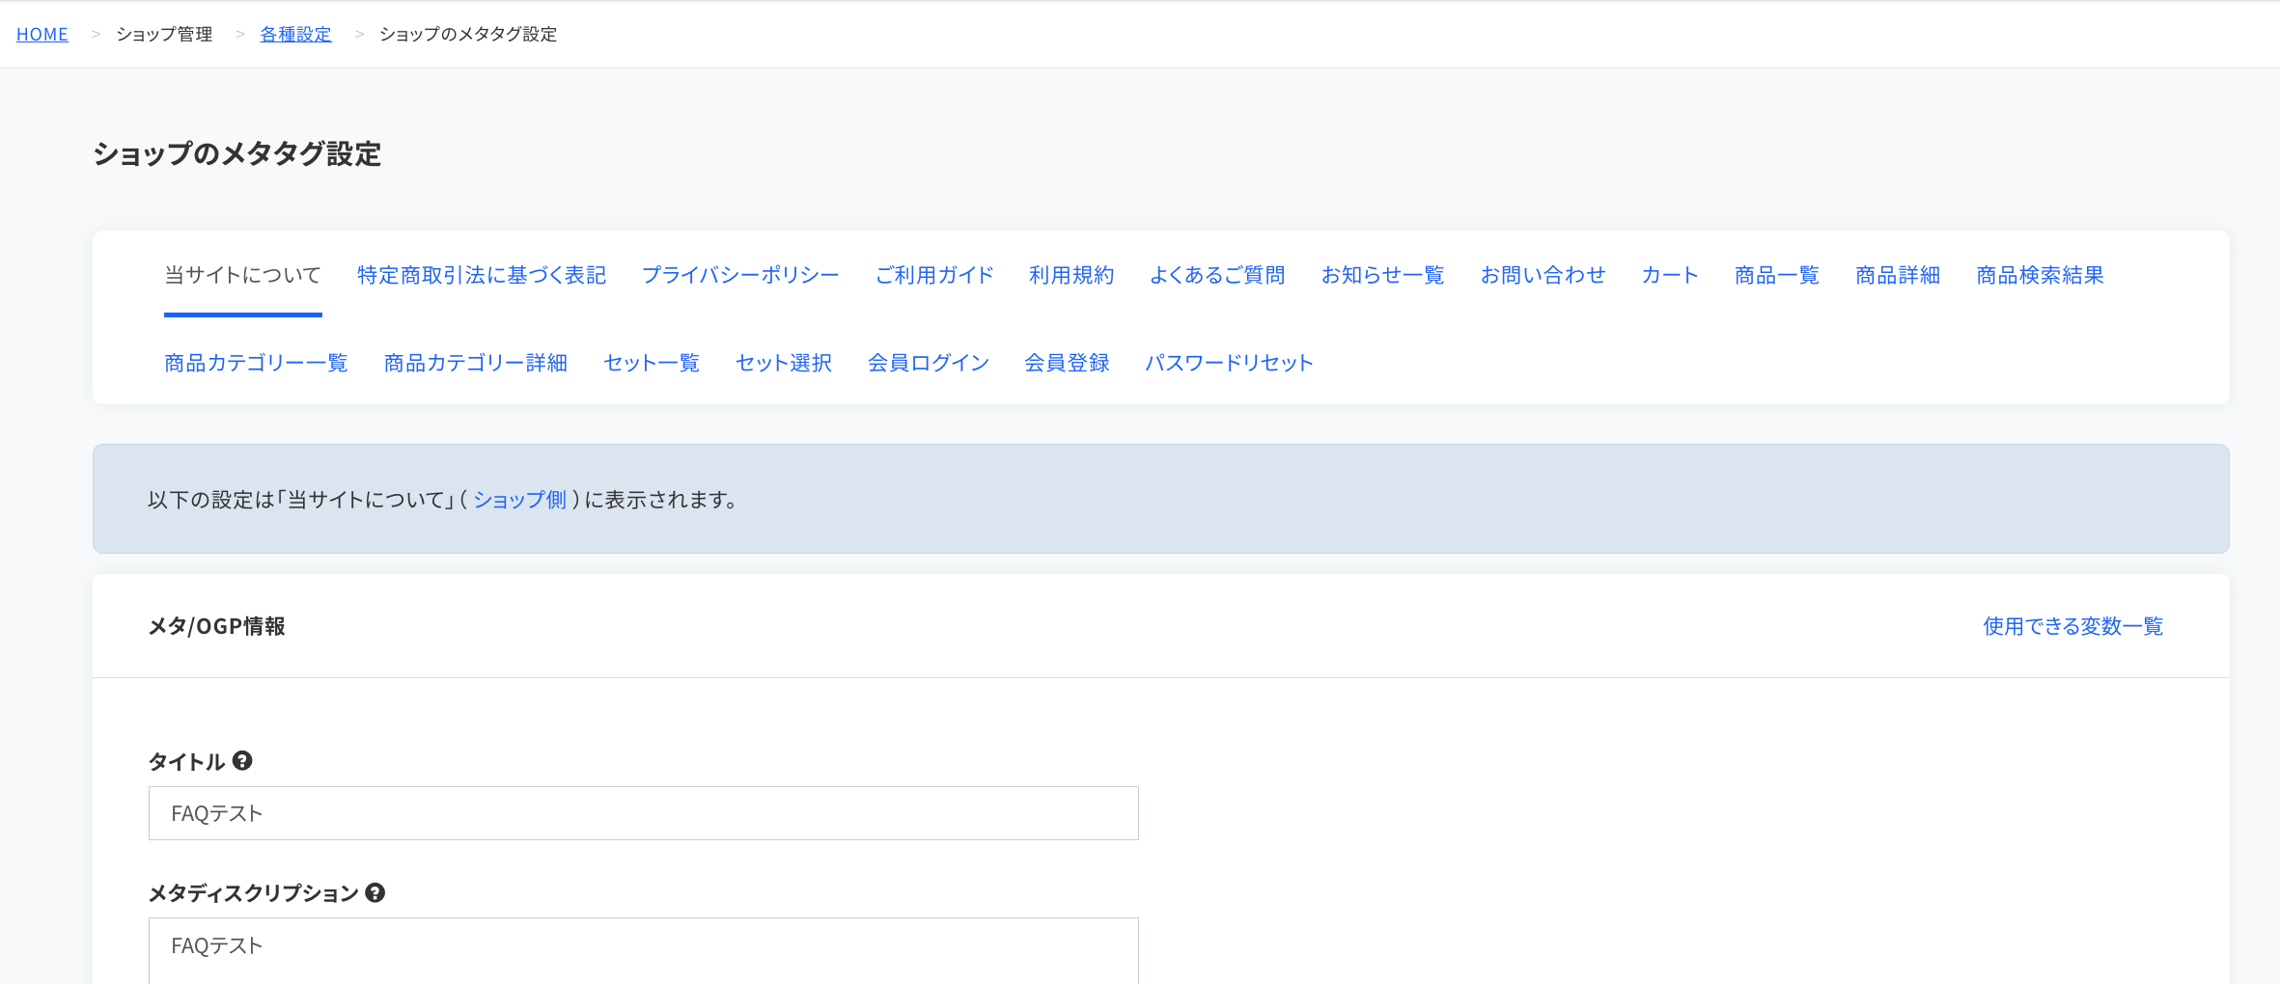Image resolution: width=2280 pixels, height=984 pixels.
Task: Open the 会員登録 tab
Action: point(1068,363)
